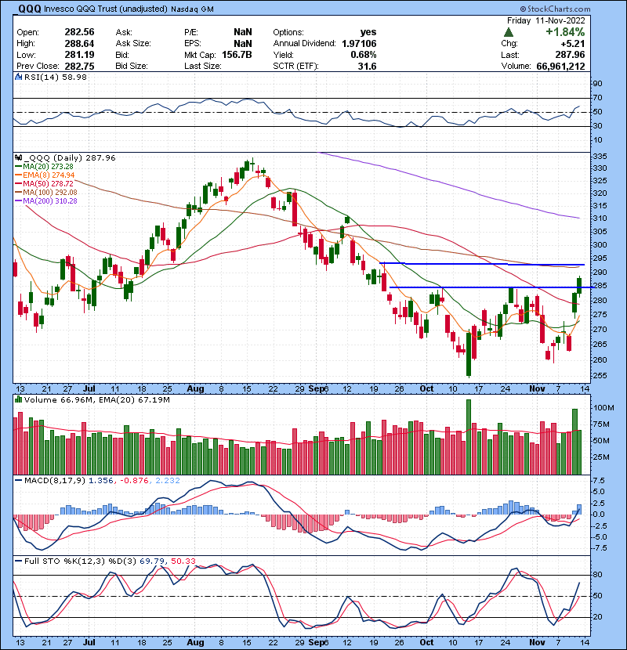Viewport: 627px width, 650px height.
Task: Click the bar chart icon beside Volume 66.96M
Action: click(18, 399)
